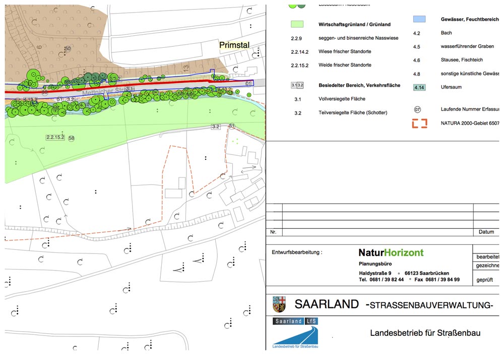
Task: Click the SAARLAND heading text
Action: 327,304
